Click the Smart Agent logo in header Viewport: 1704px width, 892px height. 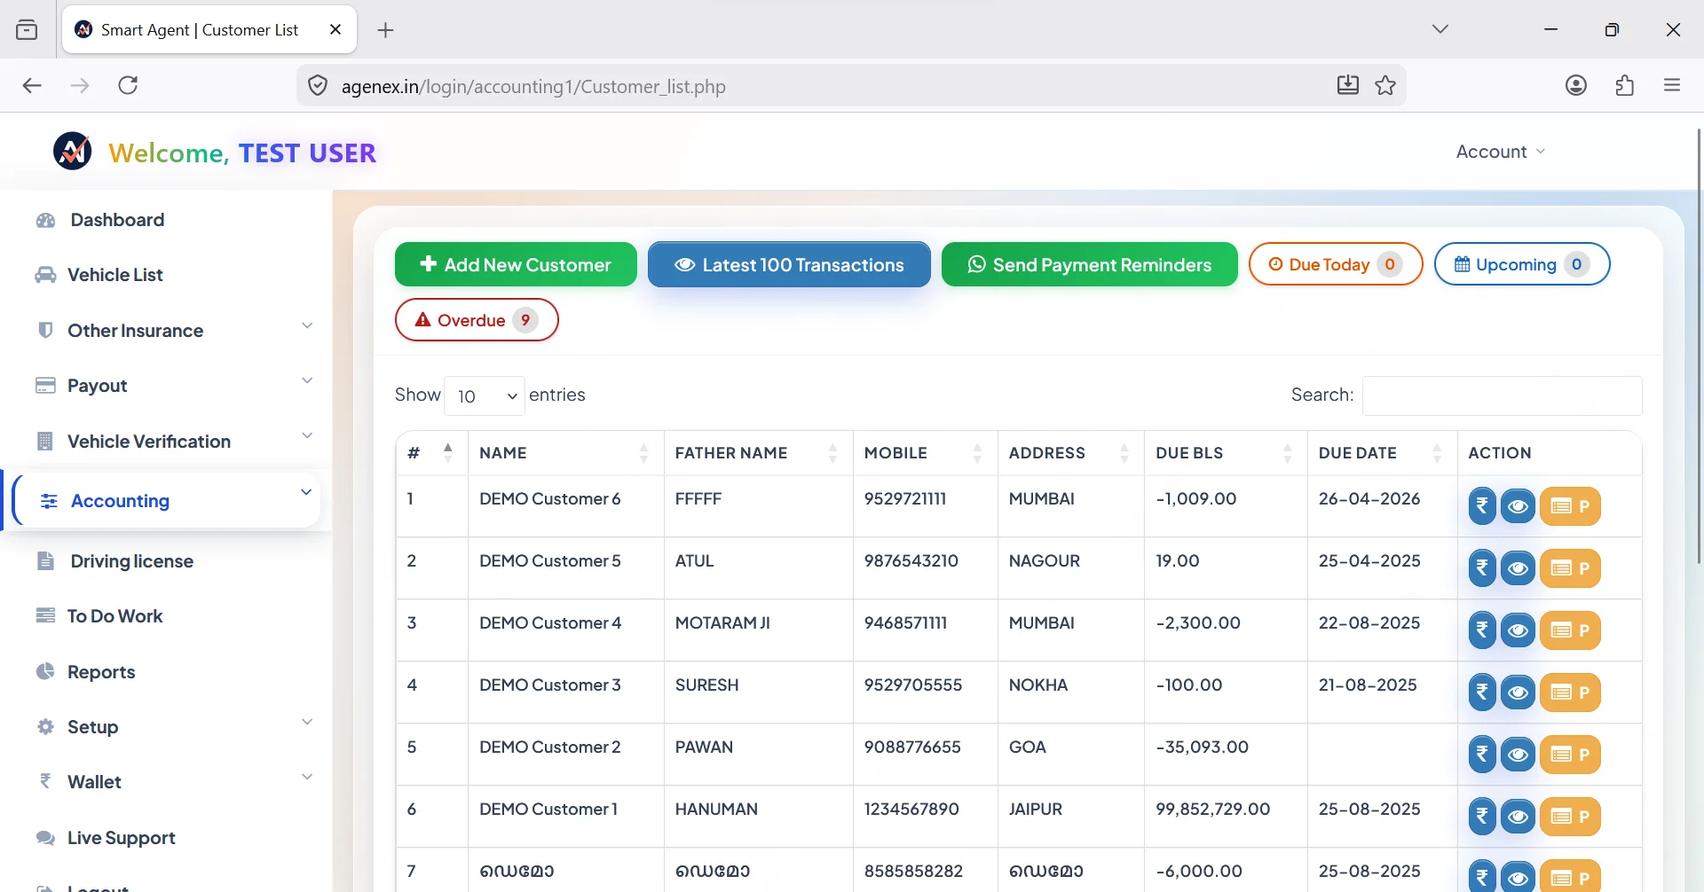[73, 152]
